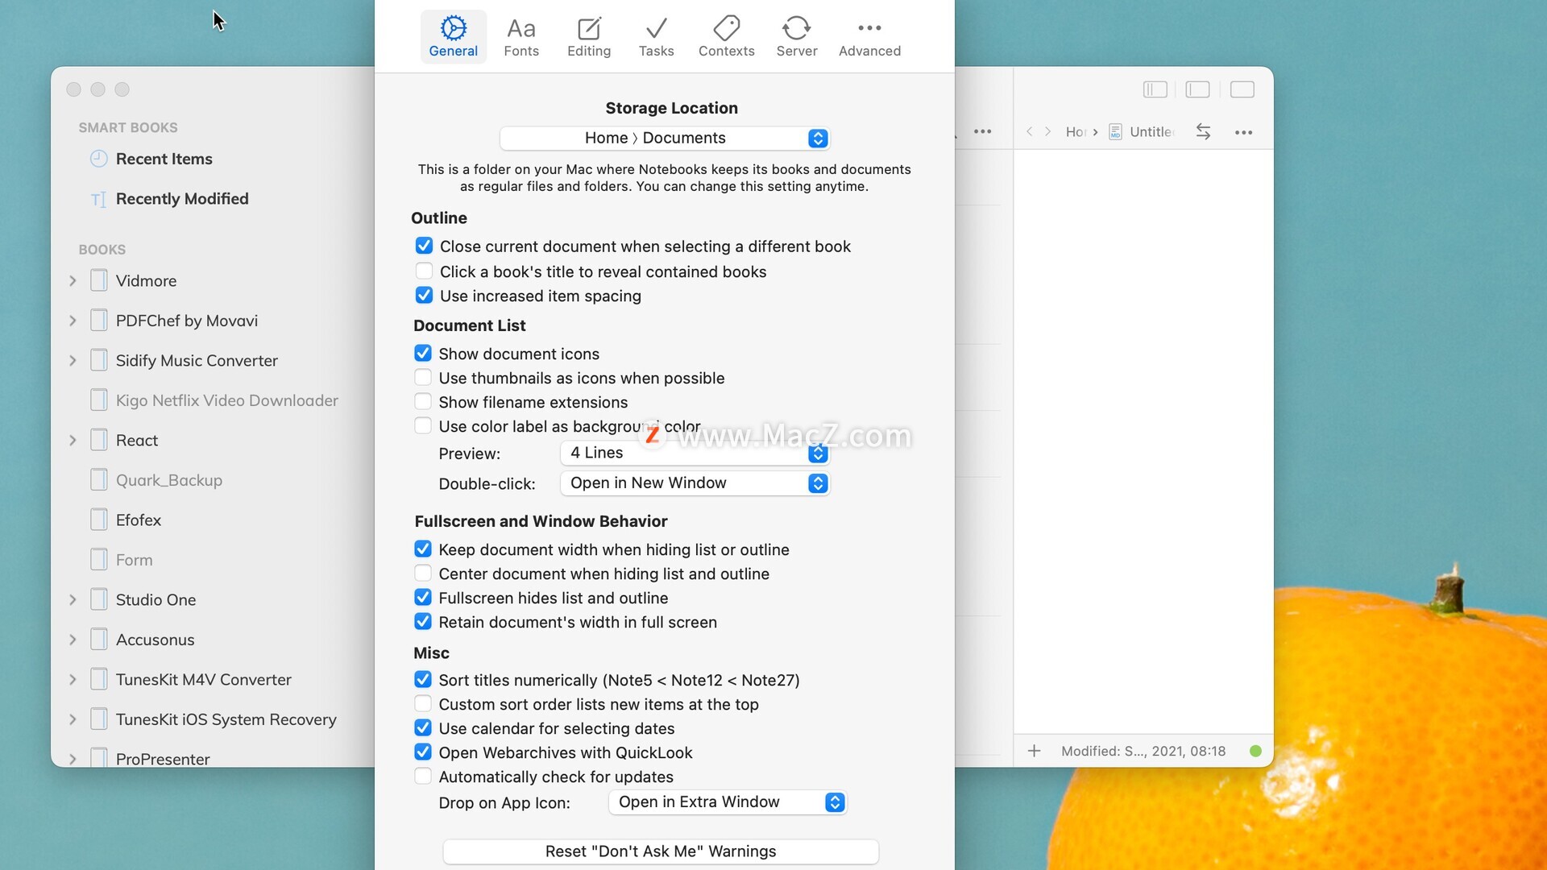The image size is (1547, 870).
Task: Click the Untitled document breadcrumb
Action: pyautogui.click(x=1142, y=131)
